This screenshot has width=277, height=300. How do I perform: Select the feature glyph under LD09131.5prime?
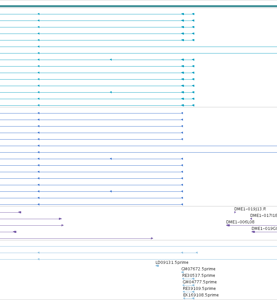pyautogui.click(x=157, y=266)
